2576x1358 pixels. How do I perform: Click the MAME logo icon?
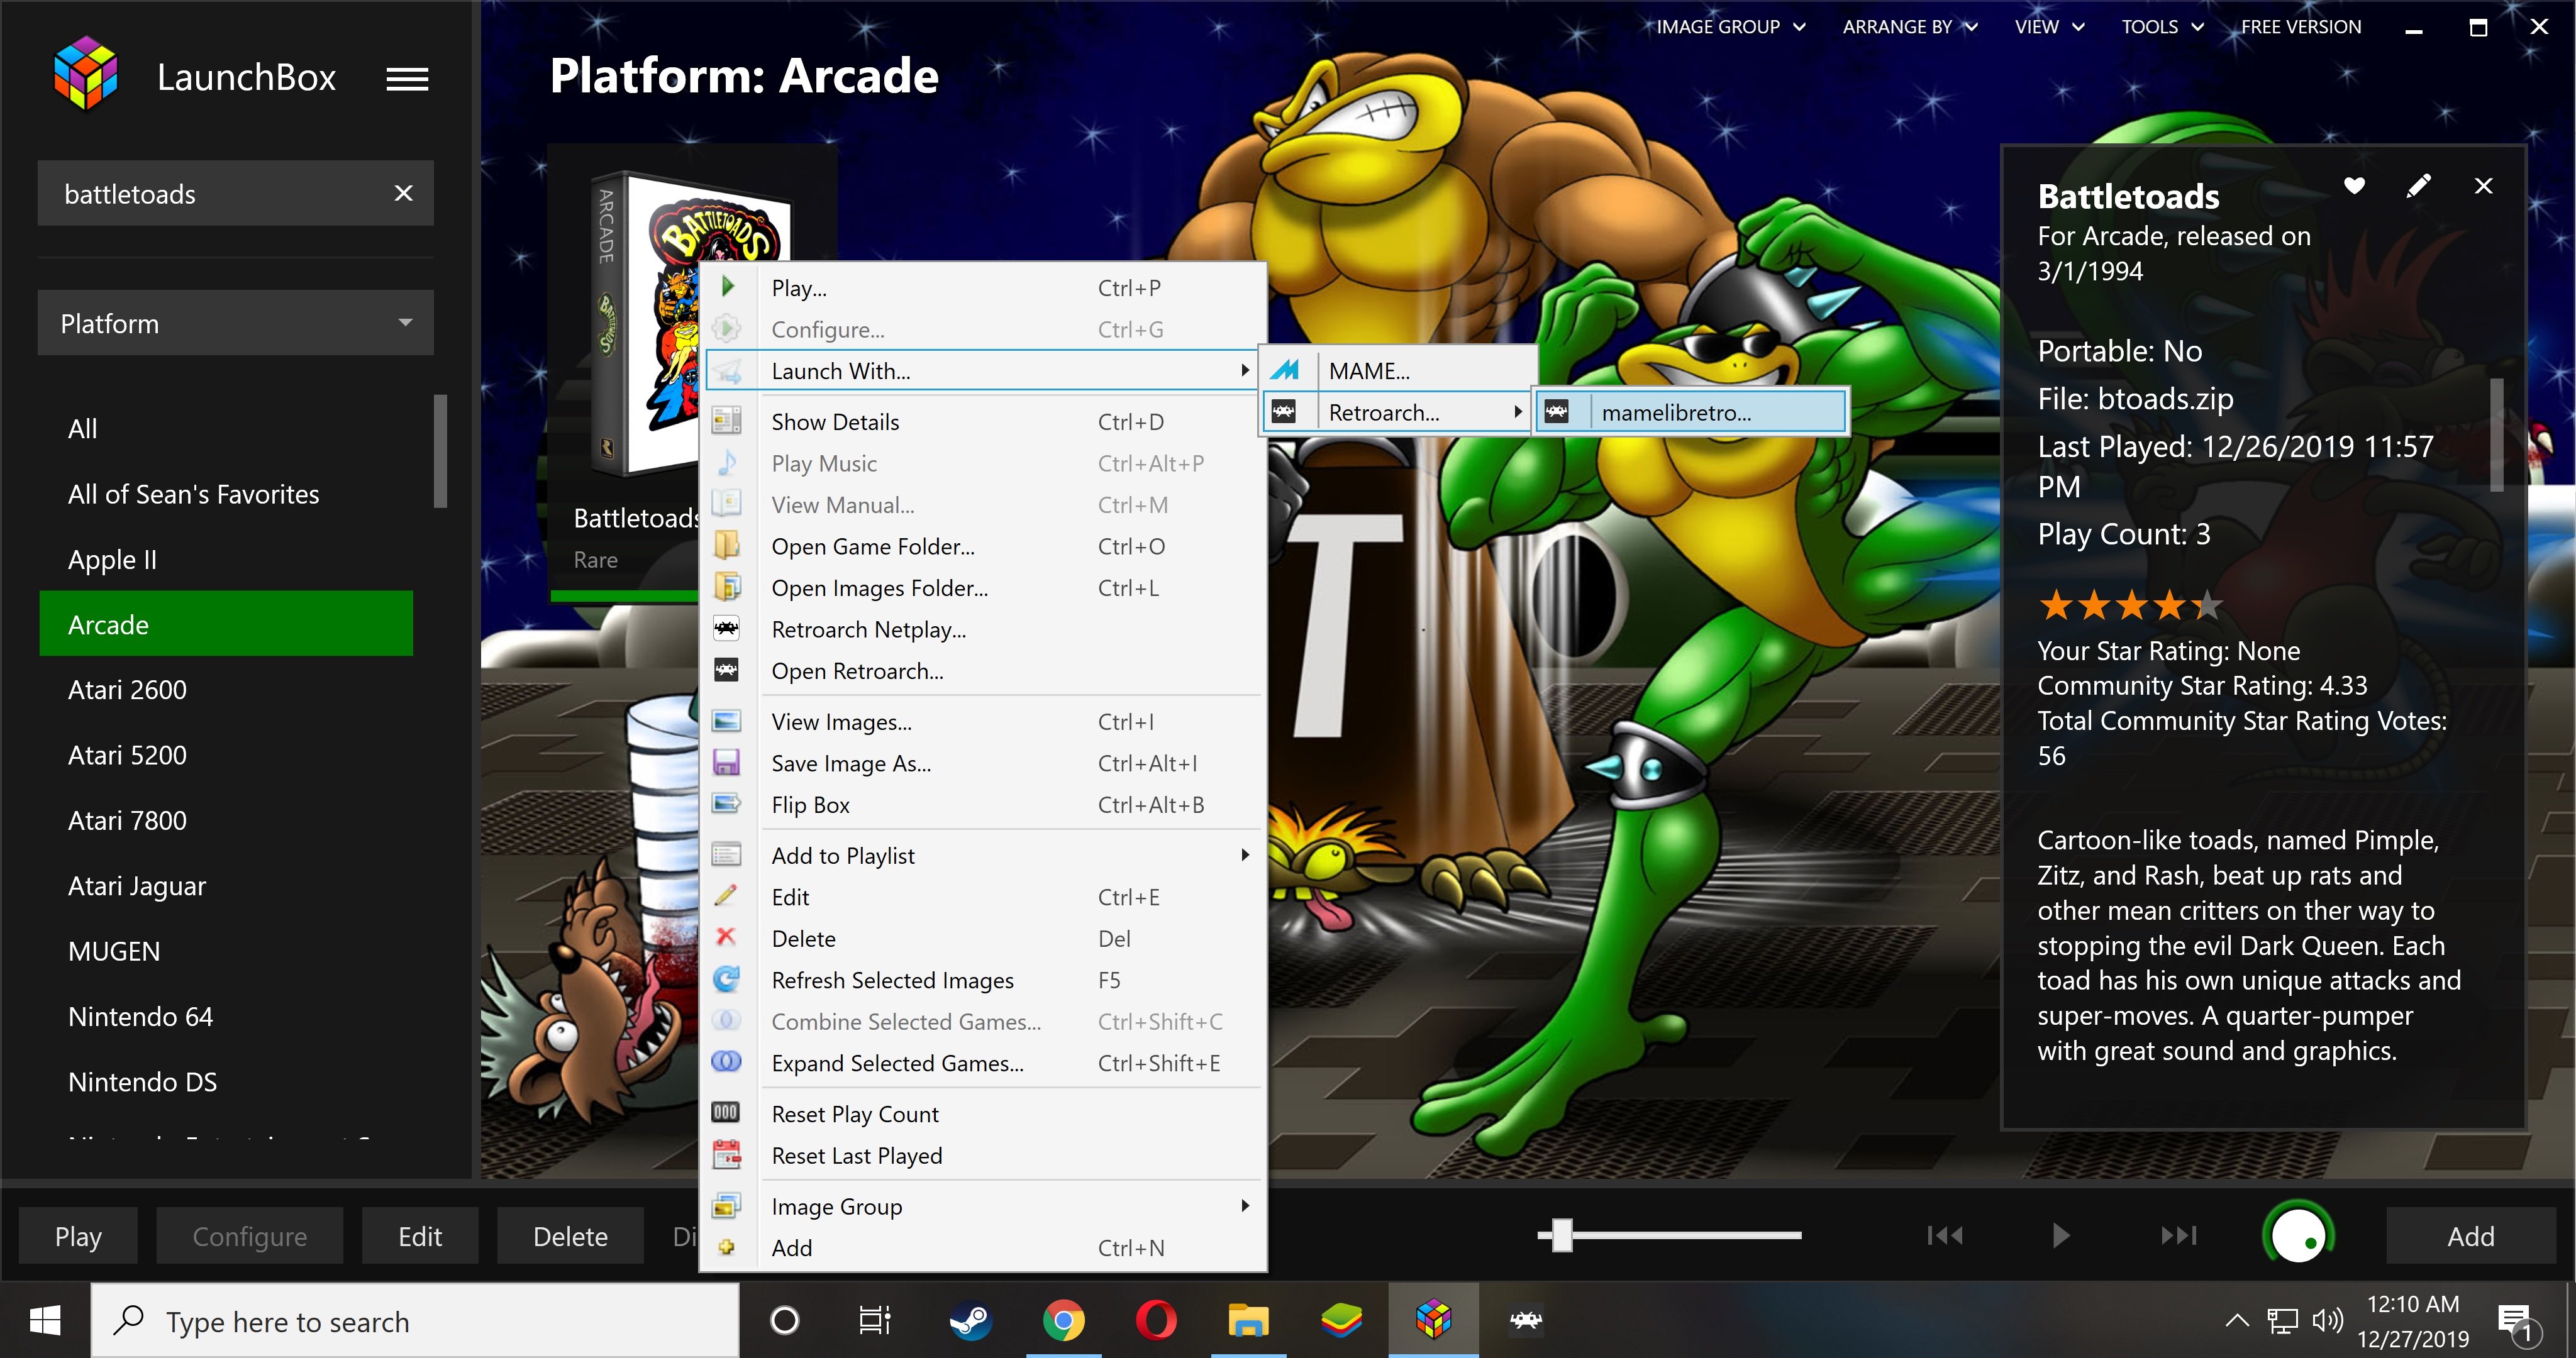tap(1285, 371)
